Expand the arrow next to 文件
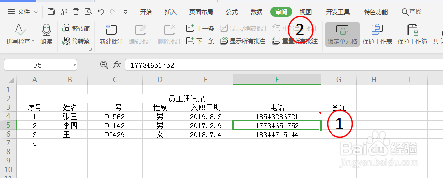This screenshot has height=178, width=443. coord(36,12)
